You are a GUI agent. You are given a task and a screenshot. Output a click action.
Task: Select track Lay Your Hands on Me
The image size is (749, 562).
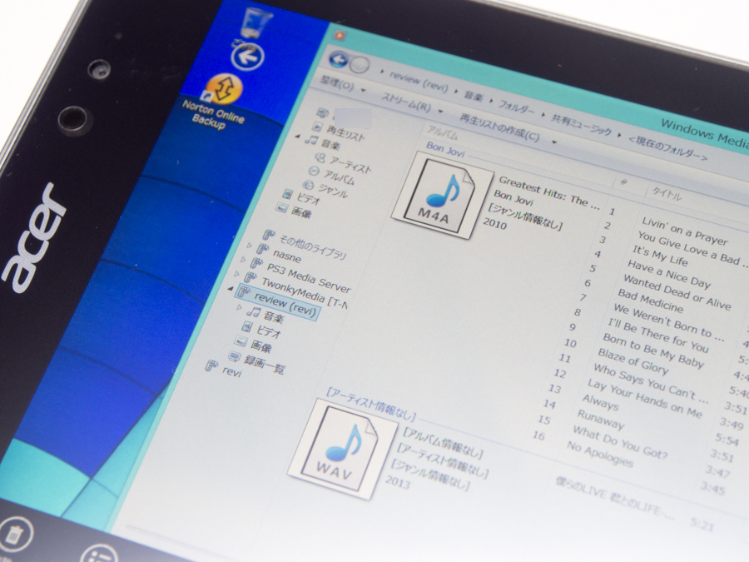pyautogui.click(x=644, y=398)
